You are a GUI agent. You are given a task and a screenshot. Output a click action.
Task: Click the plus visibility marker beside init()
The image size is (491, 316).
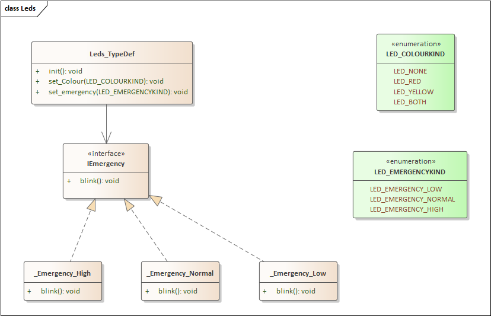[x=37, y=72]
